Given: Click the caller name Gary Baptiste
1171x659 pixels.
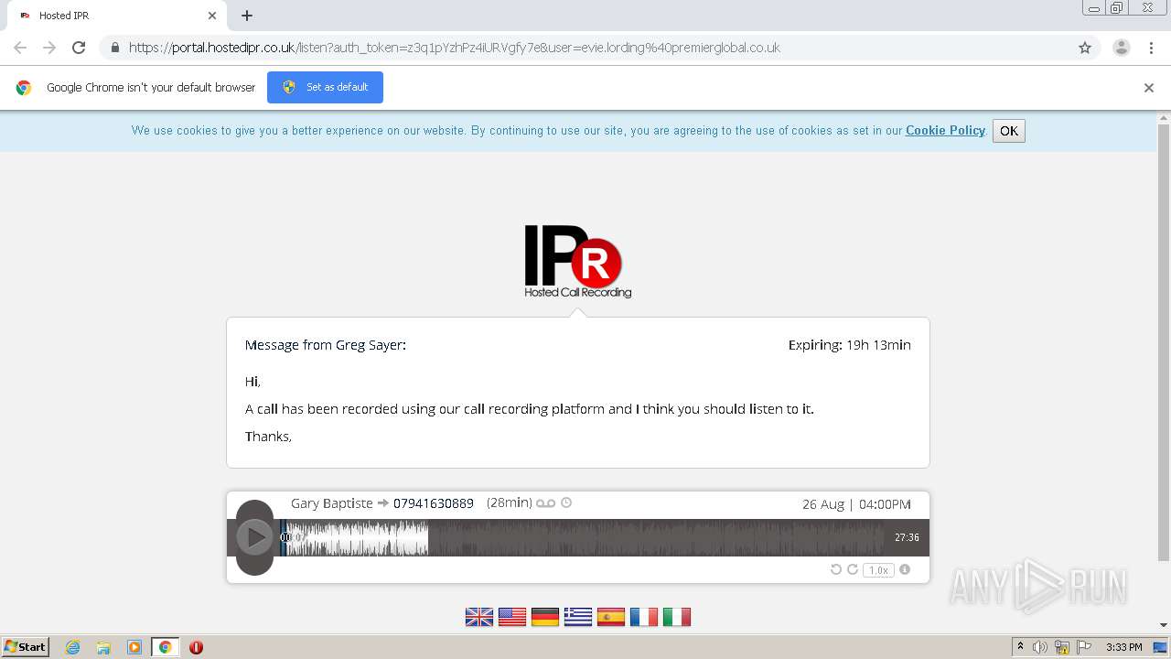Looking at the screenshot, I should [x=332, y=503].
